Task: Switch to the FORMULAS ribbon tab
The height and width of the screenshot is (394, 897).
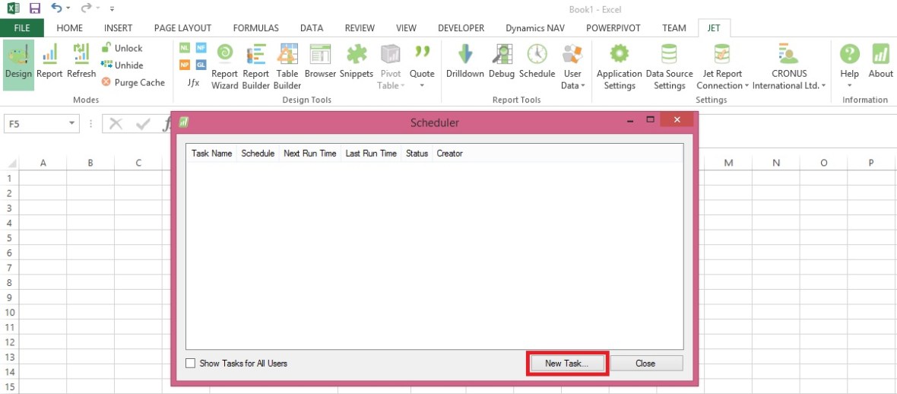Action: (255, 28)
